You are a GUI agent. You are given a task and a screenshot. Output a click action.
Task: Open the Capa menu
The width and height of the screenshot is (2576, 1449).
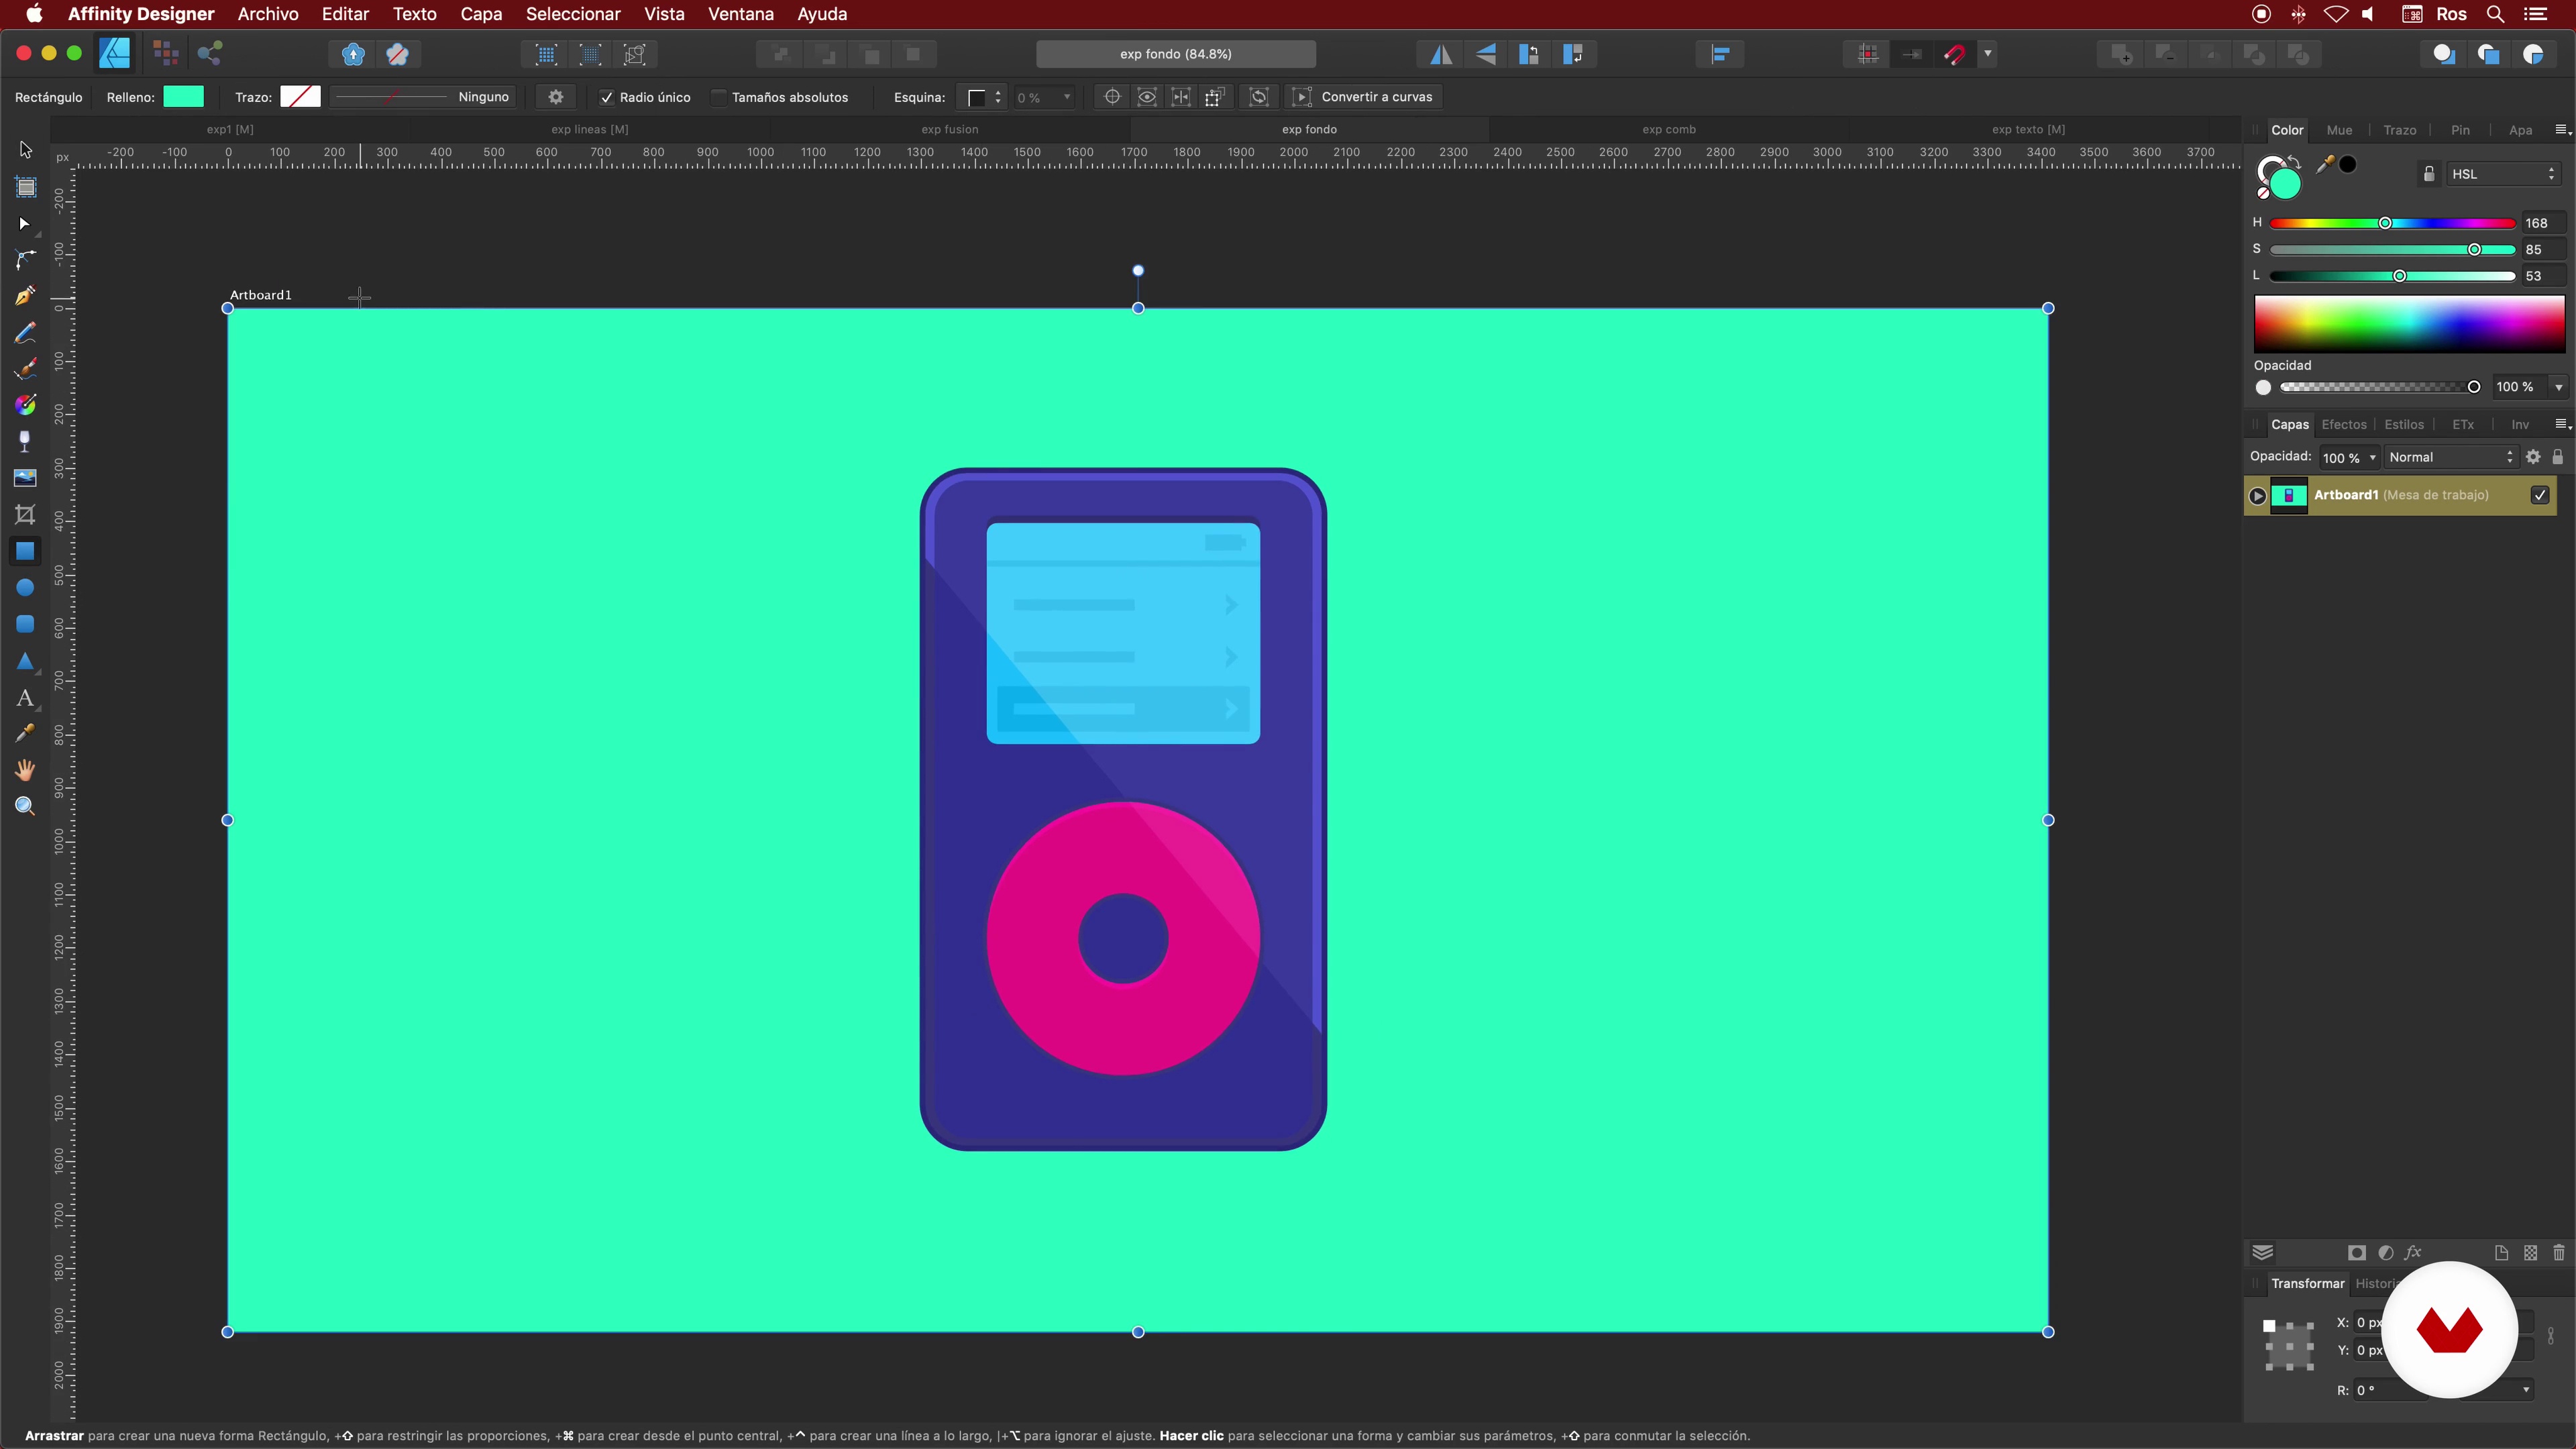click(x=481, y=14)
